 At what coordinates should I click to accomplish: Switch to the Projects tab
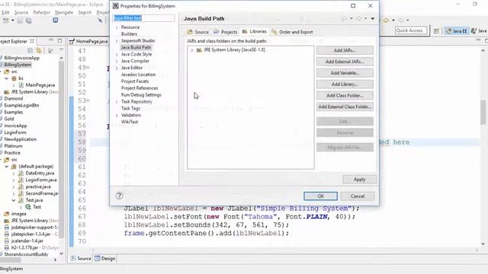(226, 32)
